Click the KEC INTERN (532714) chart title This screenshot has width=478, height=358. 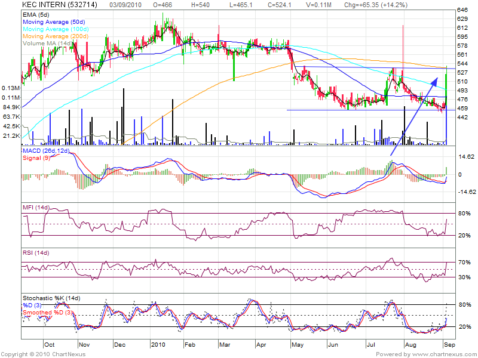[x=53, y=4]
